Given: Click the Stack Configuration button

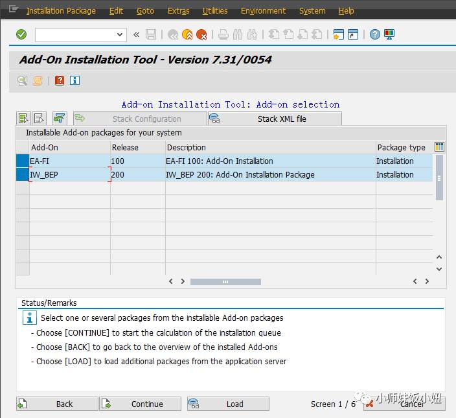Looking at the screenshot, I should (x=140, y=119).
